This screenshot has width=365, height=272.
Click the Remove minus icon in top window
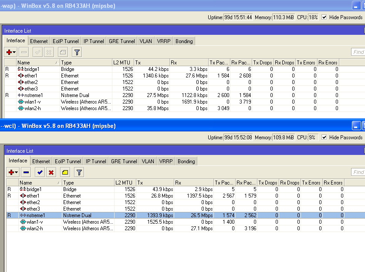[x=24, y=52]
